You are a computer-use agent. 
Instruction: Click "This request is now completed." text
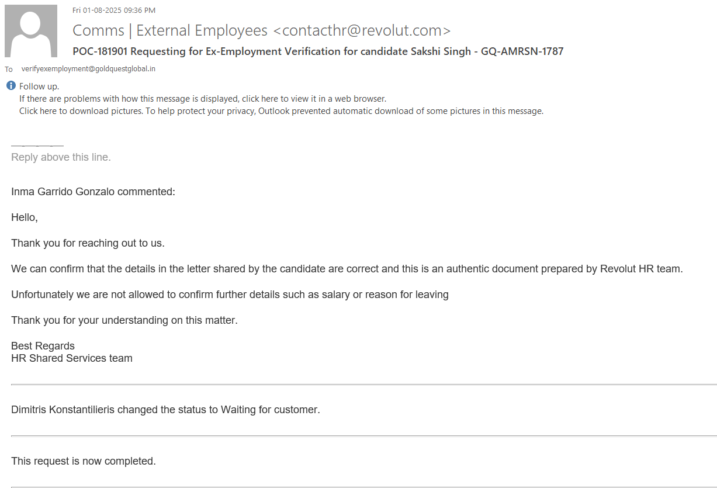84,461
